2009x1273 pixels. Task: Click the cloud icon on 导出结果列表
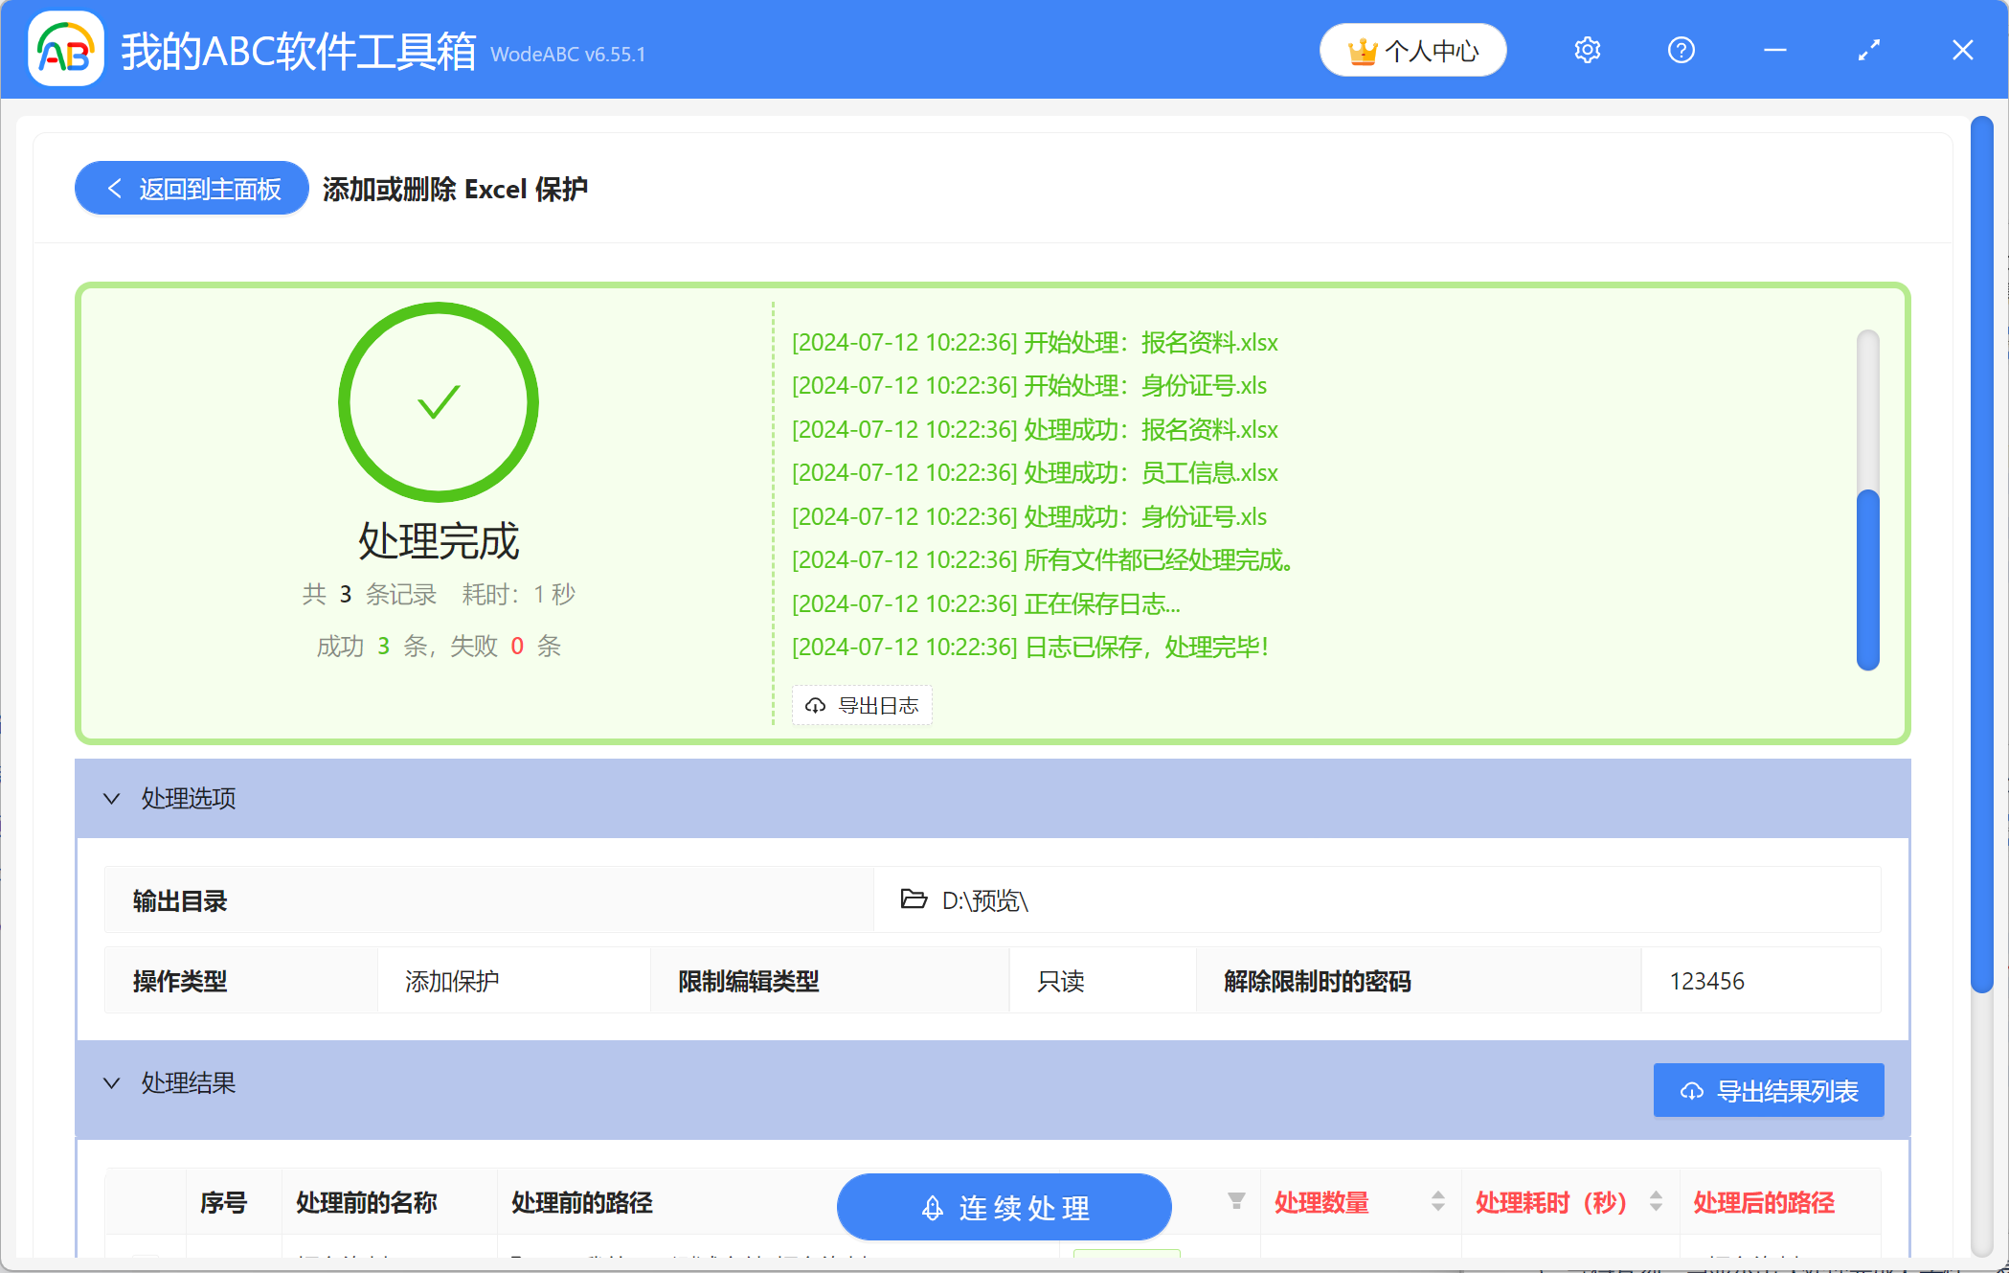click(x=1691, y=1090)
